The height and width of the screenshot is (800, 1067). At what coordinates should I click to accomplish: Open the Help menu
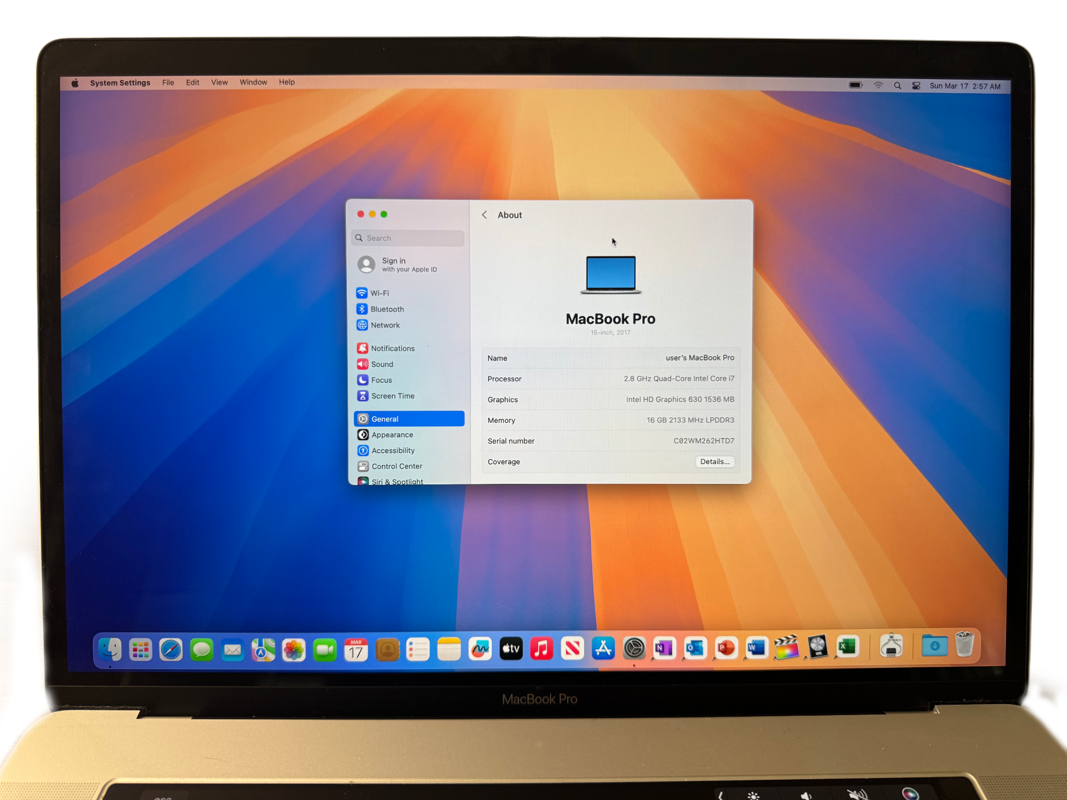(x=287, y=82)
